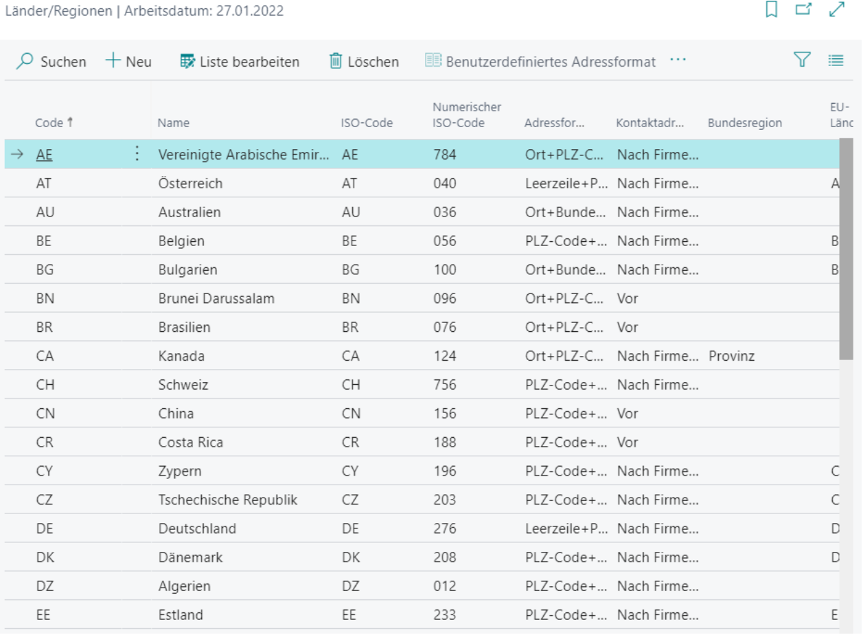
Task: Expand more actions ellipsis in toolbar
Action: [678, 60]
